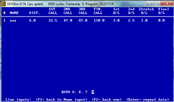Click the 3rd call value '47.0'

[83, 20]
